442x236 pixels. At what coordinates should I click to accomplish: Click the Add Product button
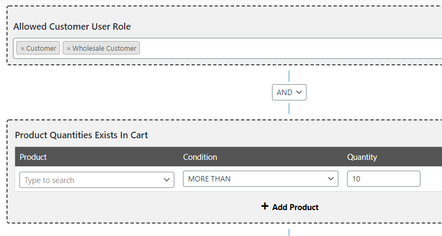click(x=295, y=207)
